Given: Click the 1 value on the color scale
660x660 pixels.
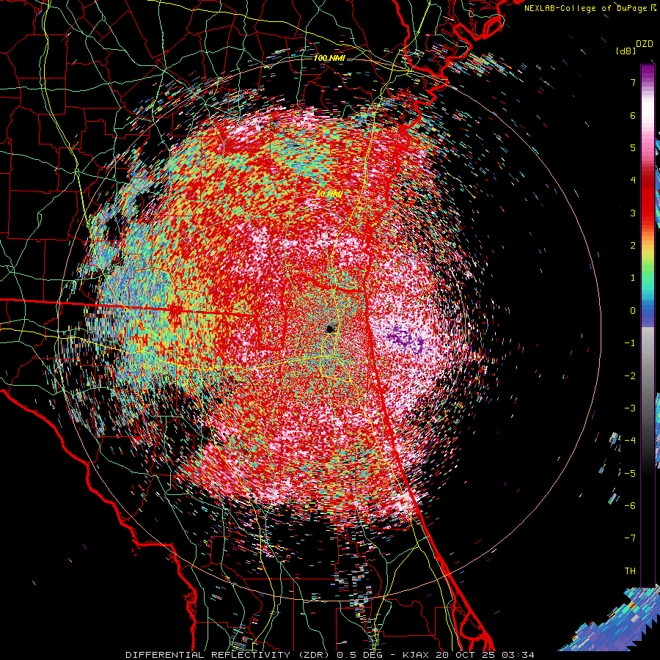Looking at the screenshot, I should (x=633, y=278).
